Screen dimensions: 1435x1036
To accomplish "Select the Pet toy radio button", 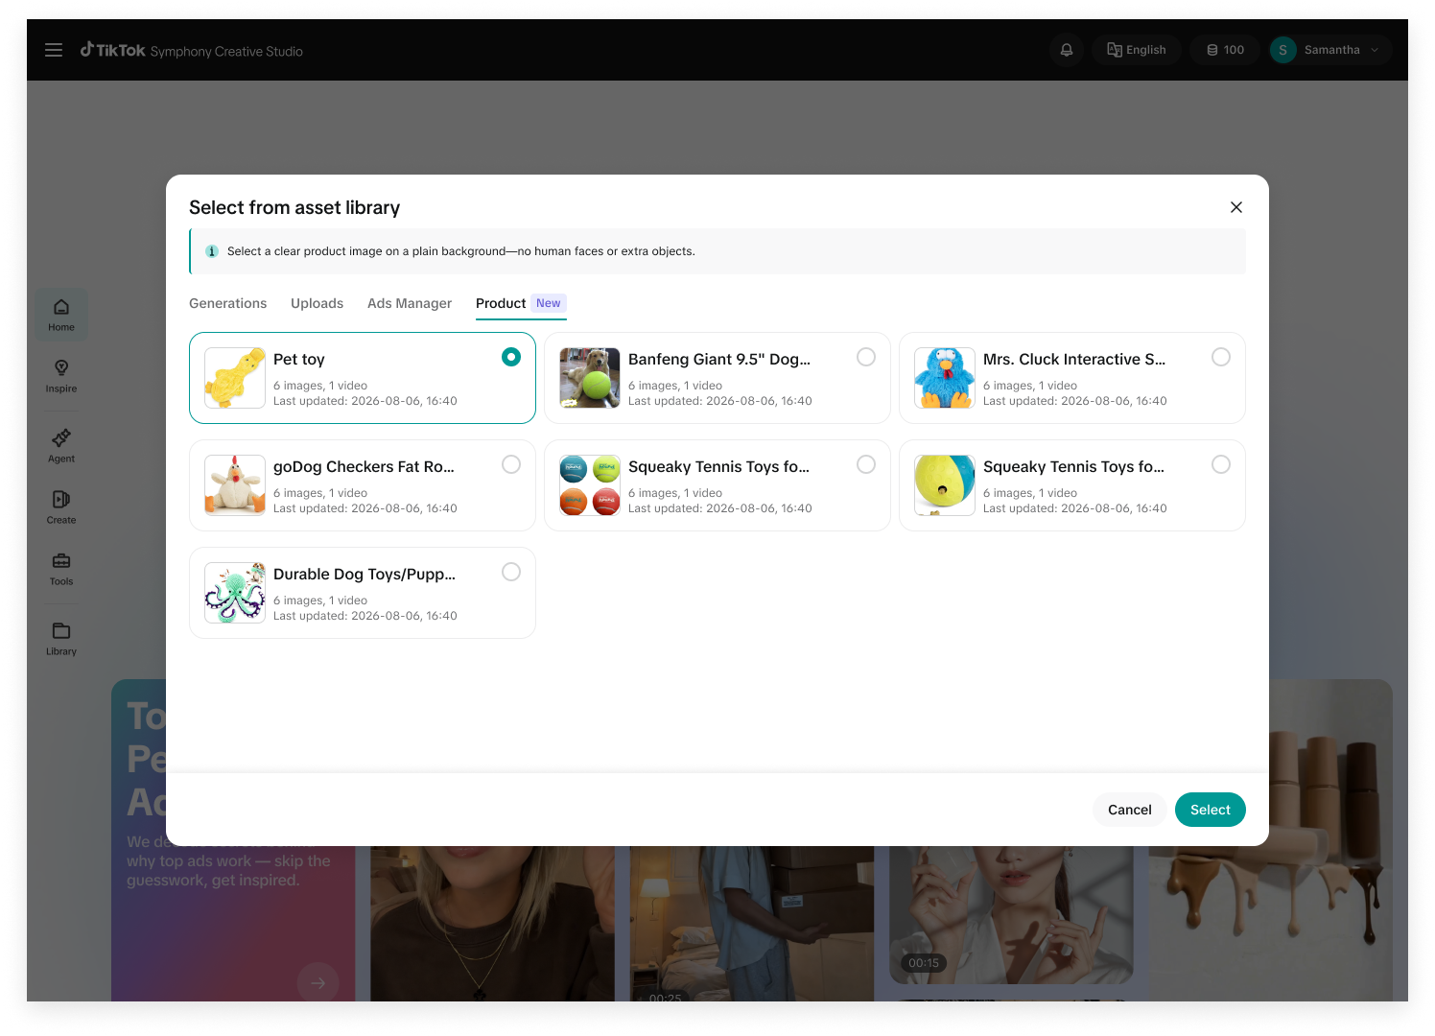I will pos(511,357).
